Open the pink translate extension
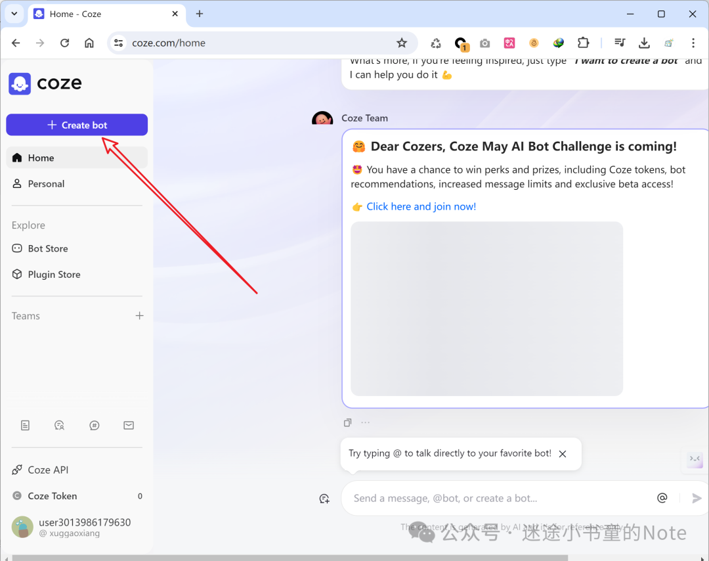This screenshot has height=561, width=709. point(509,43)
